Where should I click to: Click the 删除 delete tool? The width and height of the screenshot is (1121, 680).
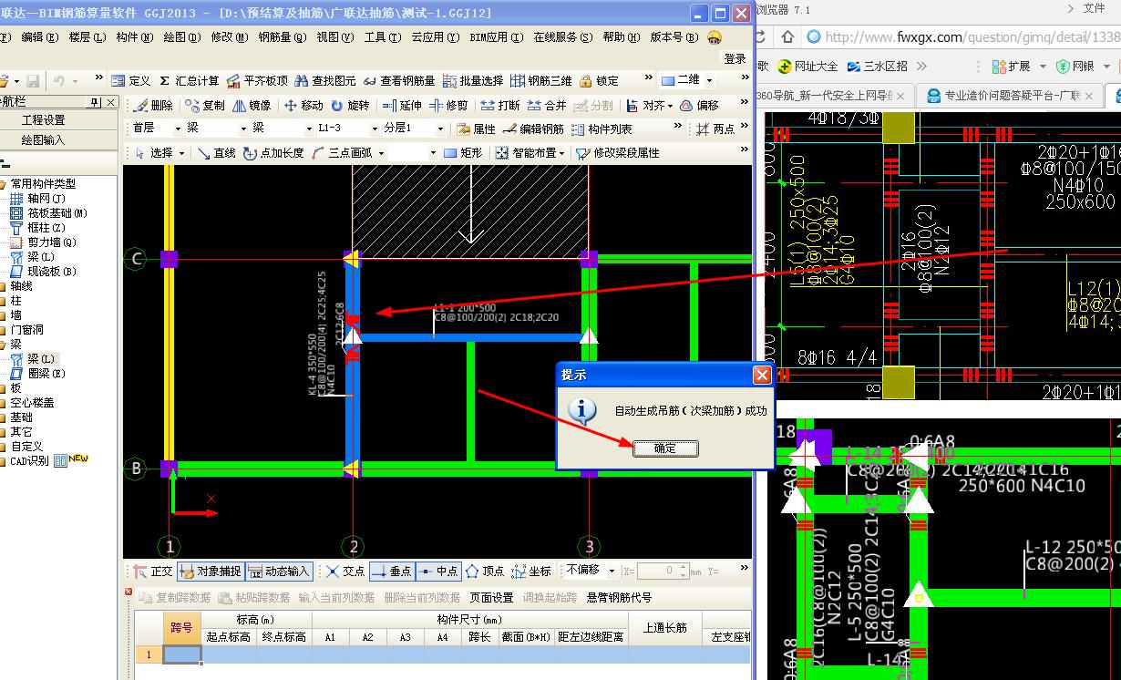pyautogui.click(x=152, y=106)
